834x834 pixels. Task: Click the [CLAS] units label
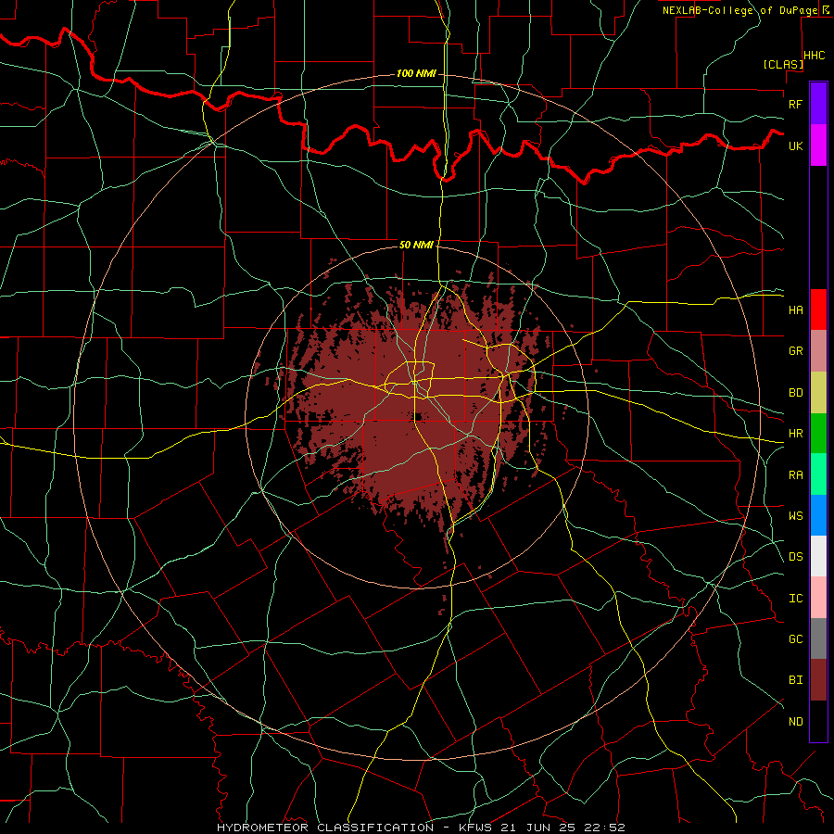(x=783, y=65)
